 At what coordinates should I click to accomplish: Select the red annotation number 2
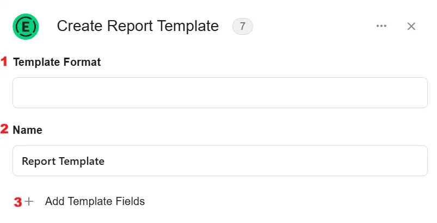pyautogui.click(x=4, y=129)
